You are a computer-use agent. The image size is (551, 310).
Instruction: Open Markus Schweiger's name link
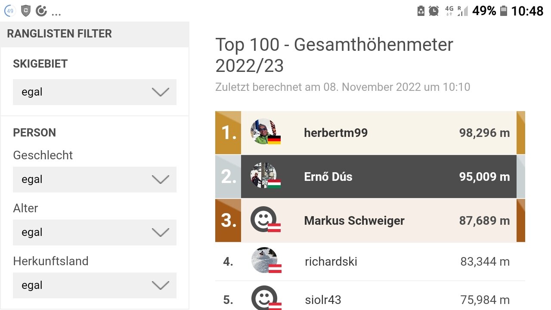[x=354, y=220]
